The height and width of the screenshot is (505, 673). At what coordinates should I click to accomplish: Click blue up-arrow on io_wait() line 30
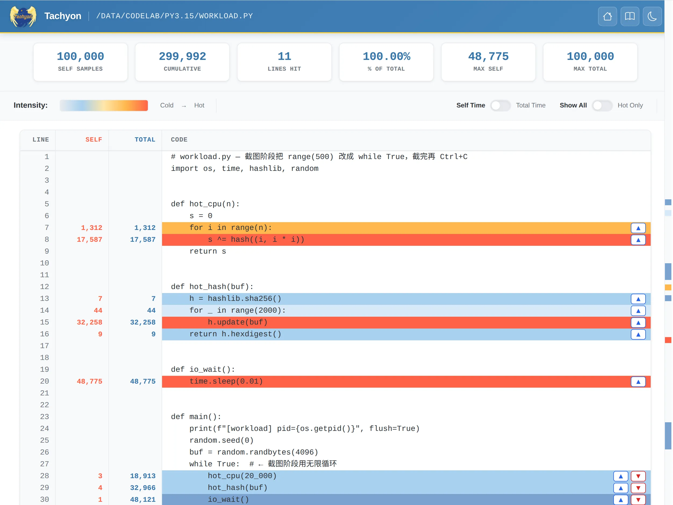(x=621, y=500)
